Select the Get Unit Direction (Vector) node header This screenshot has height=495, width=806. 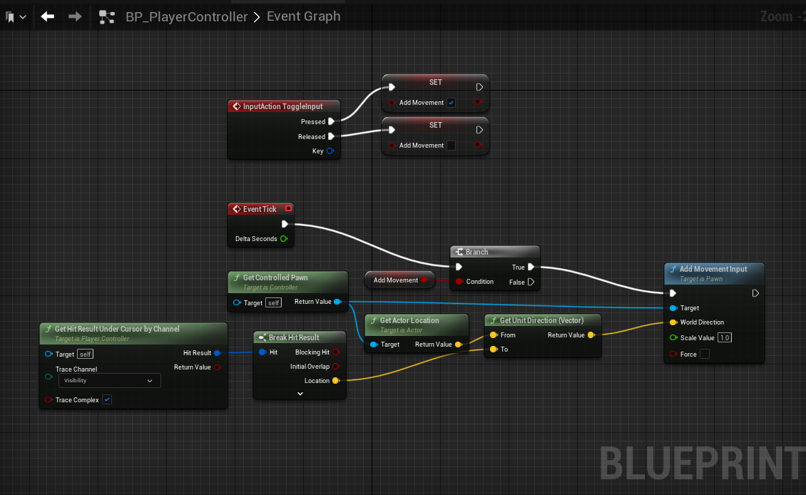coord(542,320)
